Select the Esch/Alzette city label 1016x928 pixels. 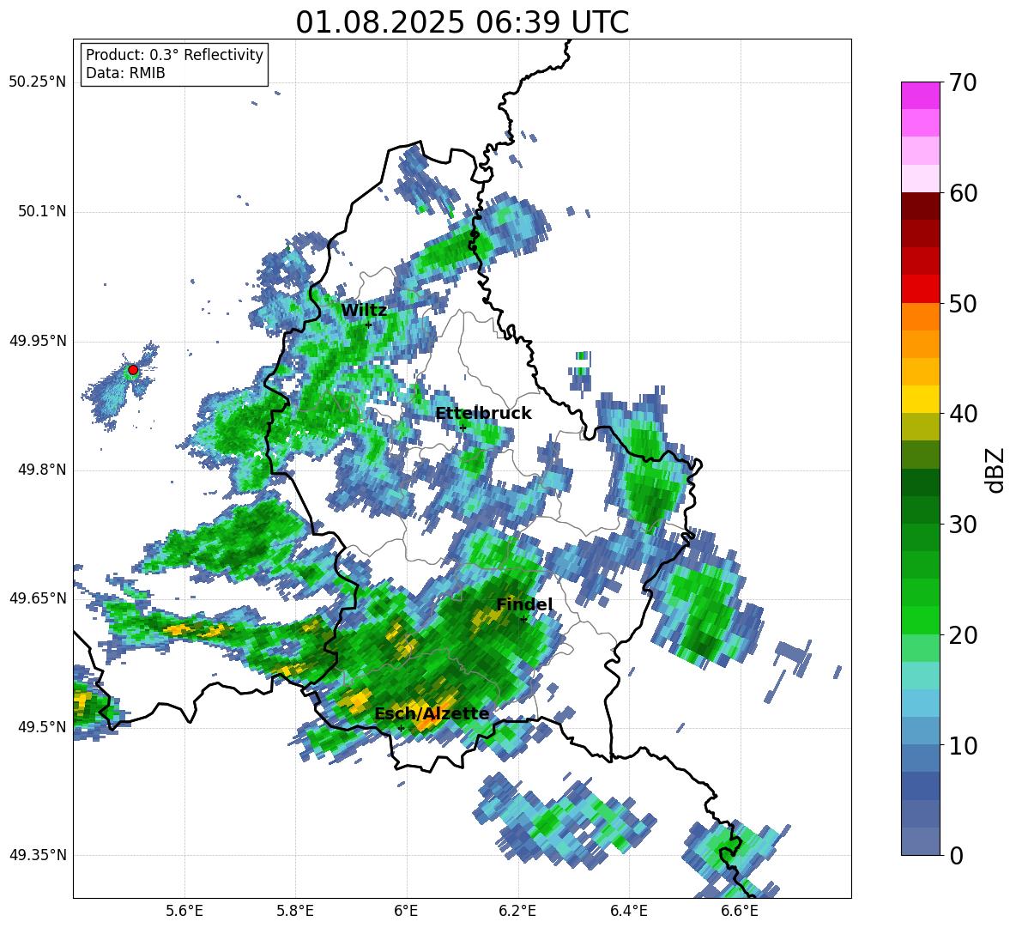(x=432, y=714)
